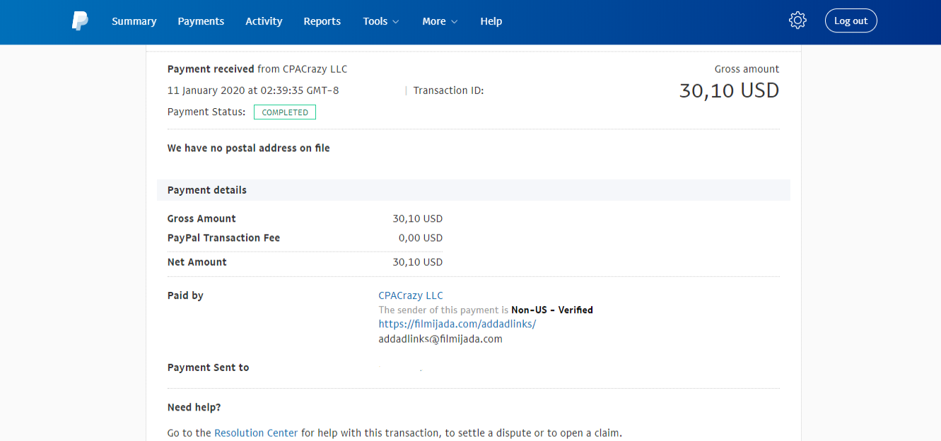Click the More chevron arrow

(x=455, y=22)
